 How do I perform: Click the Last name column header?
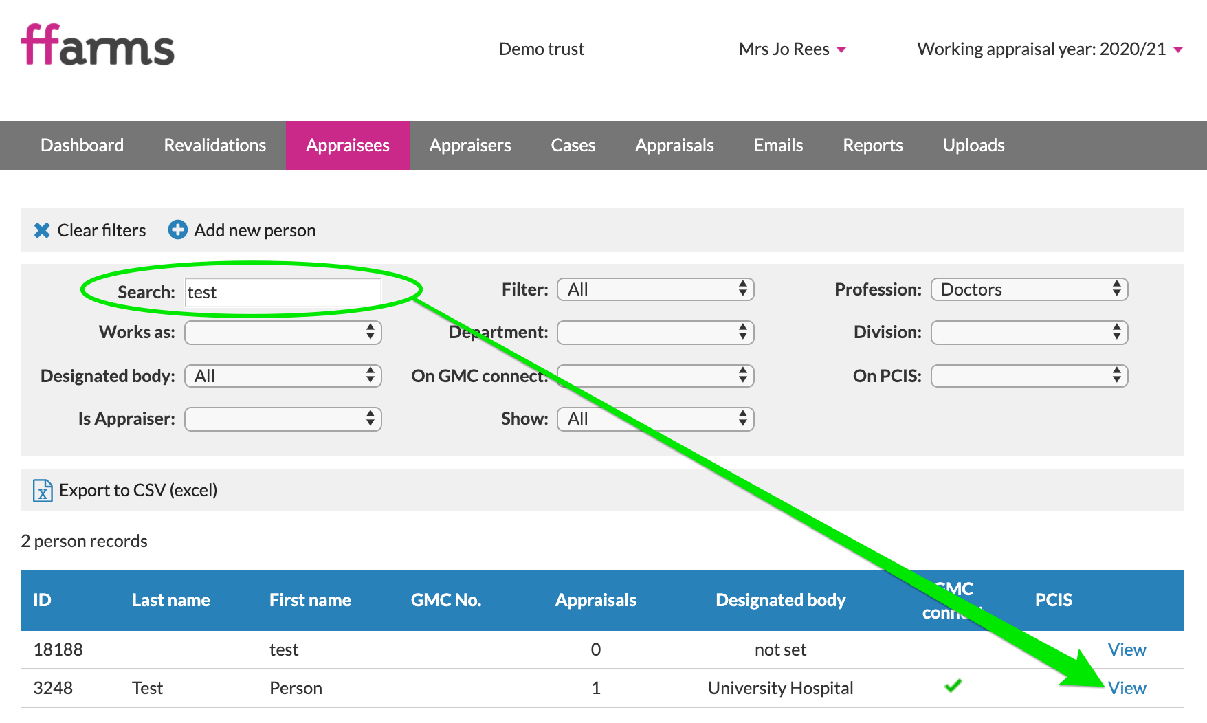171,600
